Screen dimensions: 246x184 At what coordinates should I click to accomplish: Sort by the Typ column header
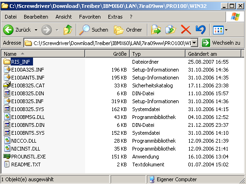coord(158,54)
